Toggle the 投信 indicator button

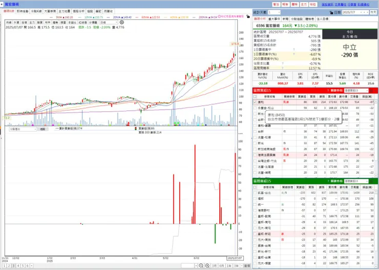click(x=24, y=22)
